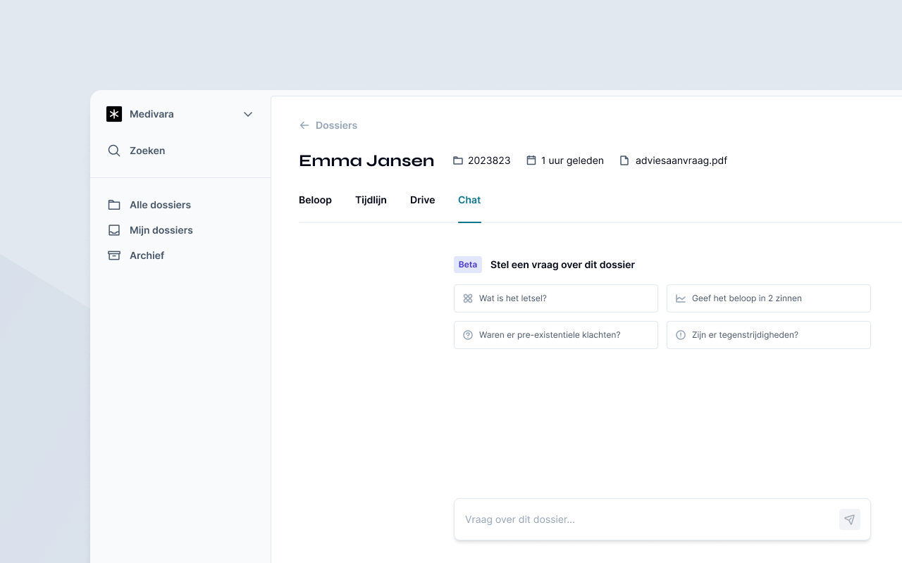This screenshot has height=563, width=902.
Task: Click Stel een vraag over dit dossier heading
Action: point(562,265)
